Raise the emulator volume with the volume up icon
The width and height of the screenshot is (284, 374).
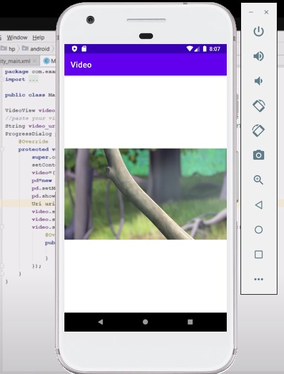[259, 56]
